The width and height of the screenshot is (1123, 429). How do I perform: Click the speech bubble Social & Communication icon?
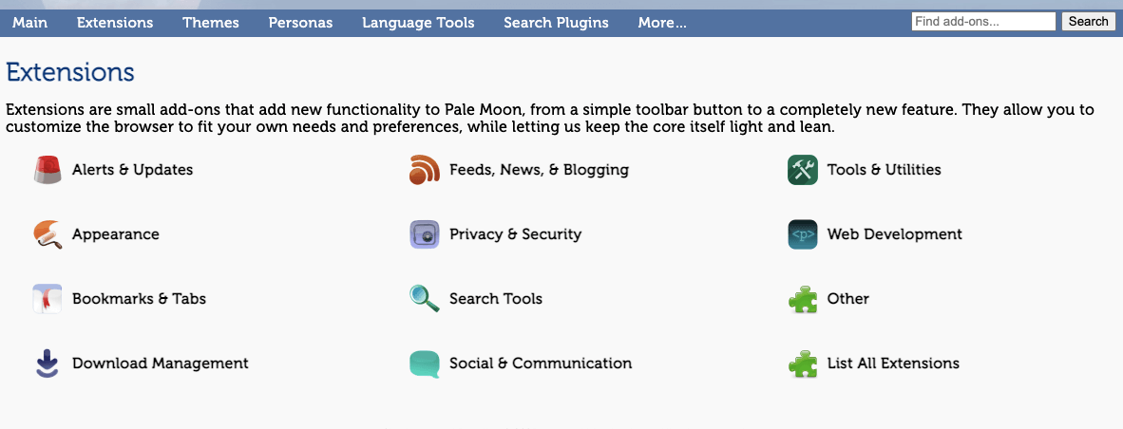[424, 364]
